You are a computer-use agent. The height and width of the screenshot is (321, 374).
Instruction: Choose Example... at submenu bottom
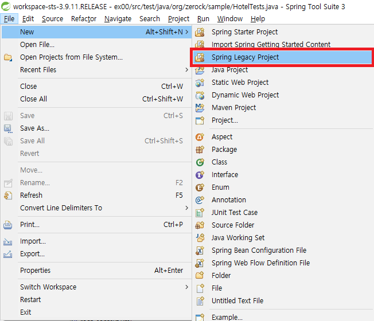(283, 317)
